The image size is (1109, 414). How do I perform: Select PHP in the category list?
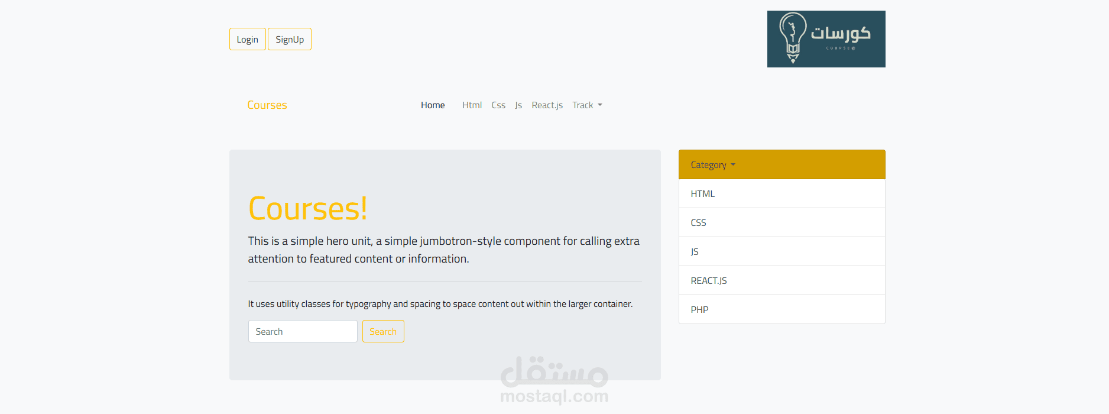782,309
